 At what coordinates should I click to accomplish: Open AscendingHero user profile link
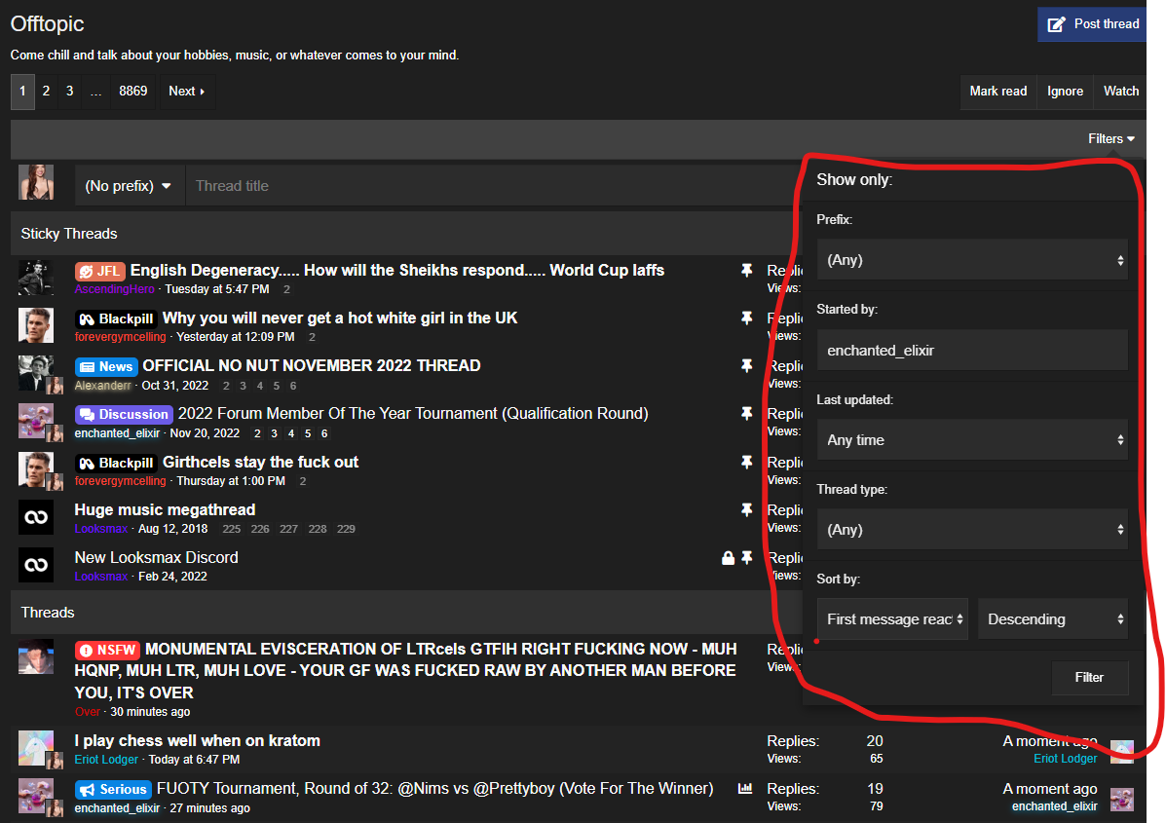[115, 289]
